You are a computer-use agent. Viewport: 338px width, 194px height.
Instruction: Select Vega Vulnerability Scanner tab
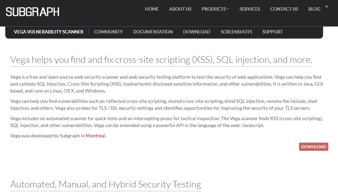click(48, 32)
